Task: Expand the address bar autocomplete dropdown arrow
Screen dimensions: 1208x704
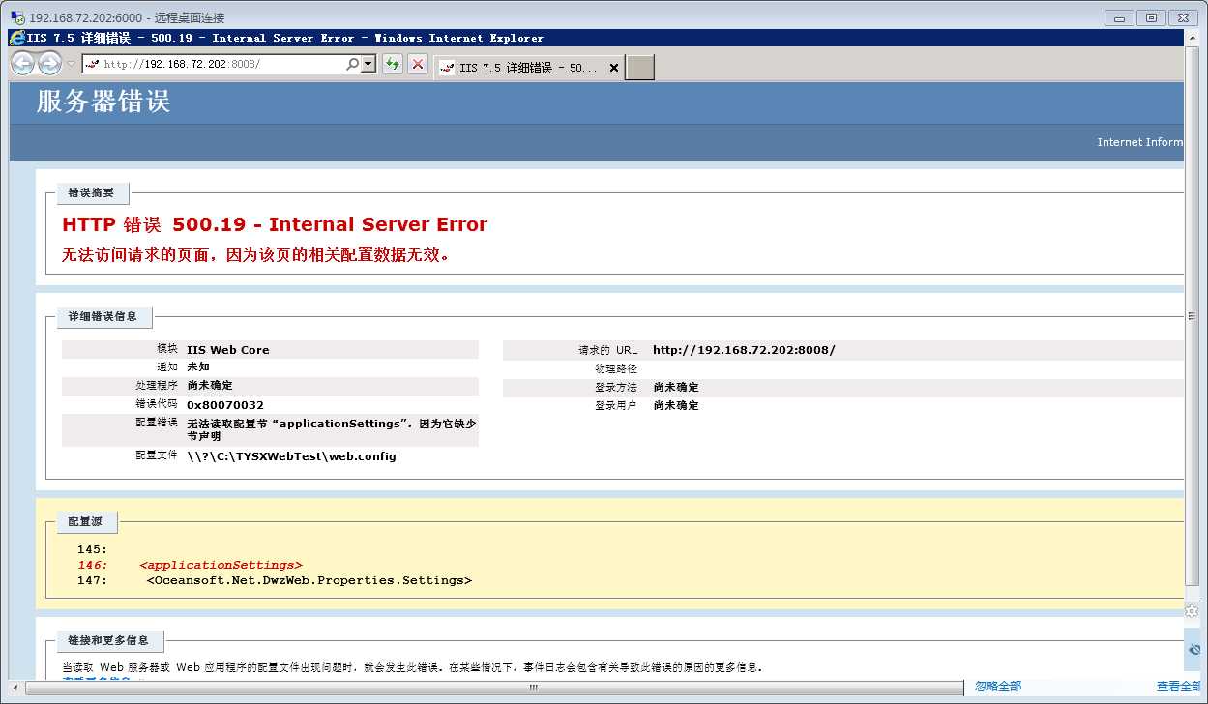Action: [368, 65]
